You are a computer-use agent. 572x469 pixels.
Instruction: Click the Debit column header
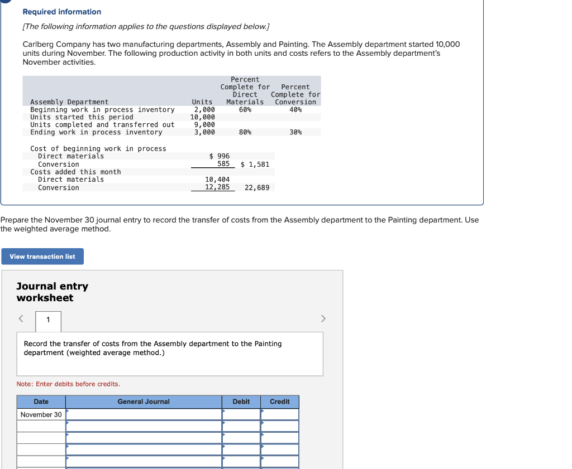(x=241, y=402)
